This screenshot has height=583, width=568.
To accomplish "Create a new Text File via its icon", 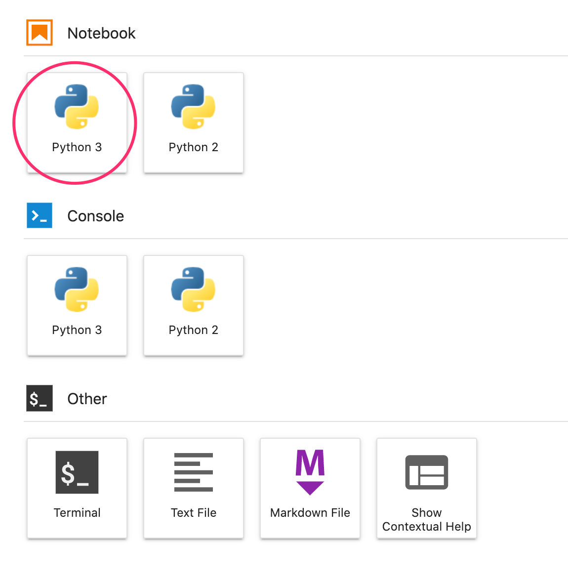I will click(x=193, y=472).
